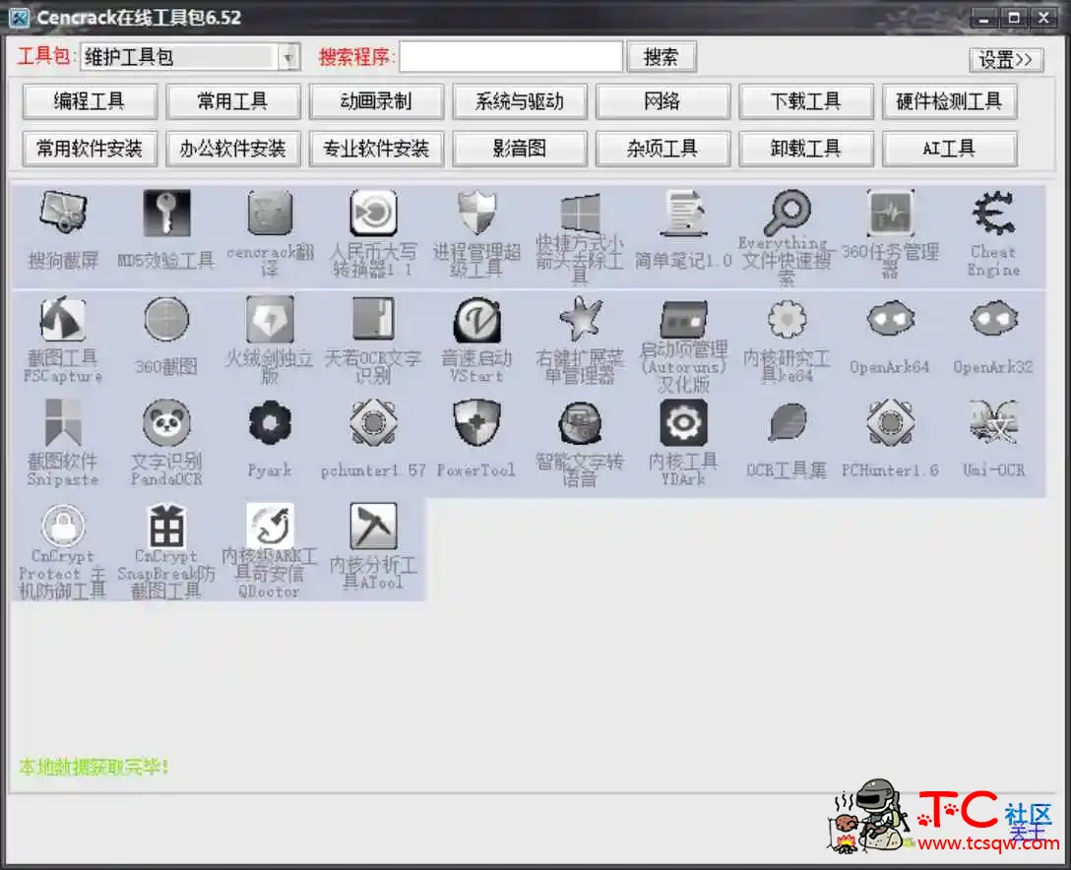Launch the 搜狗截屏 tool icon
Image resolution: width=1071 pixels, height=870 pixels.
(63, 213)
